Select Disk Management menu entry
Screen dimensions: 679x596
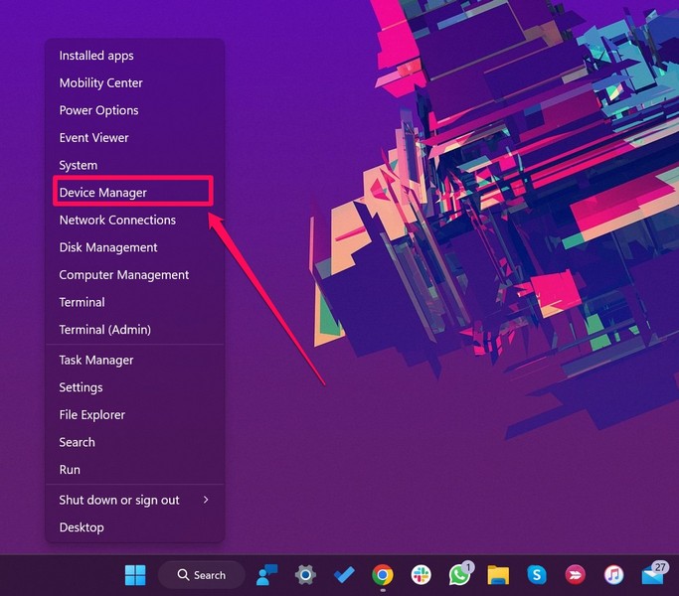coord(108,247)
